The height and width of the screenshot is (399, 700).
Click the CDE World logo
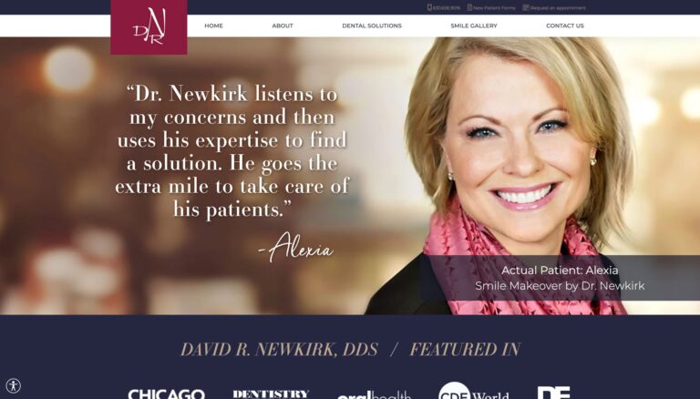tap(473, 391)
